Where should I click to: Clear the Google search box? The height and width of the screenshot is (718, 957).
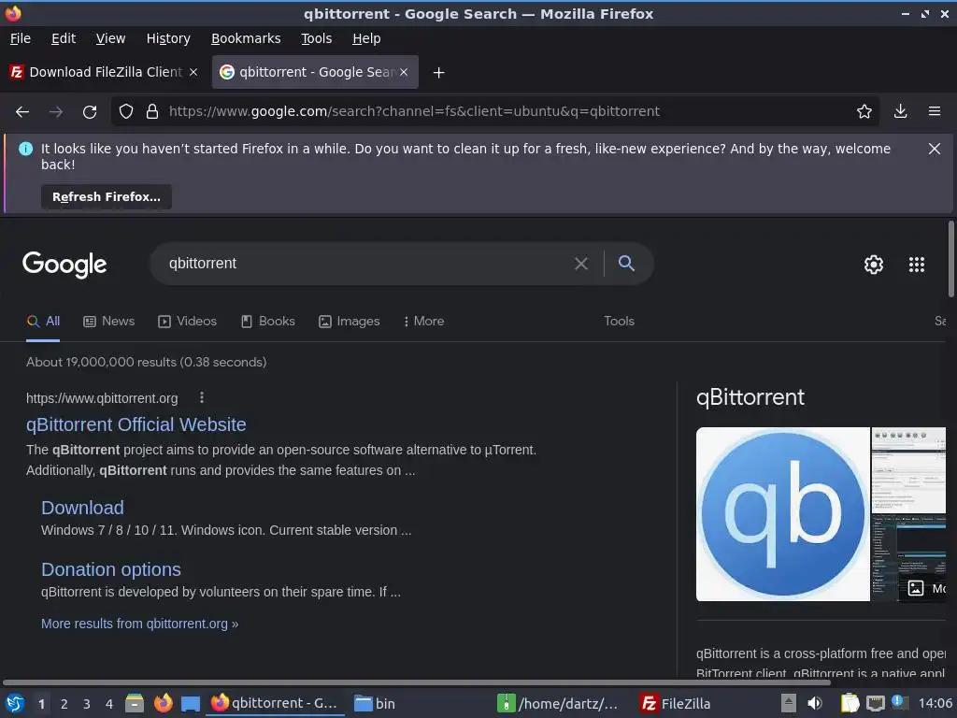click(x=581, y=264)
